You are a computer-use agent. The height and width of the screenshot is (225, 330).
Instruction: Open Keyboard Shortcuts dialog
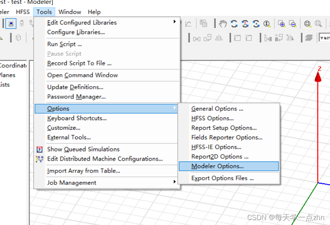77,118
